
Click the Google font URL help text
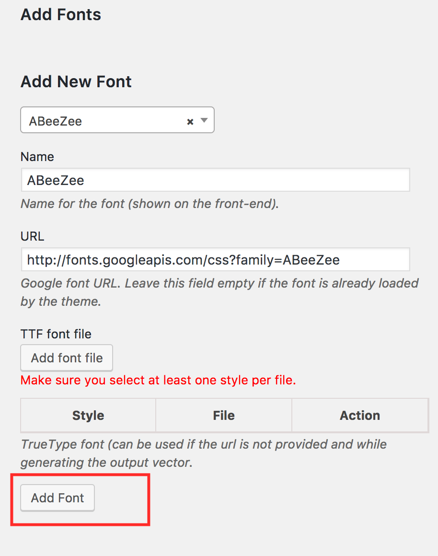pos(219,291)
